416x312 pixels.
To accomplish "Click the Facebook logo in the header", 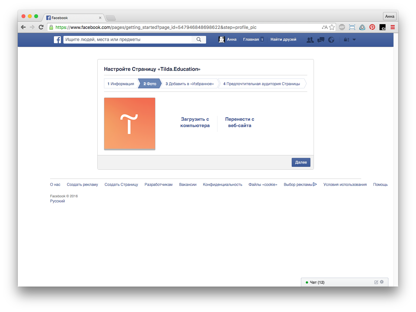I will click(57, 40).
